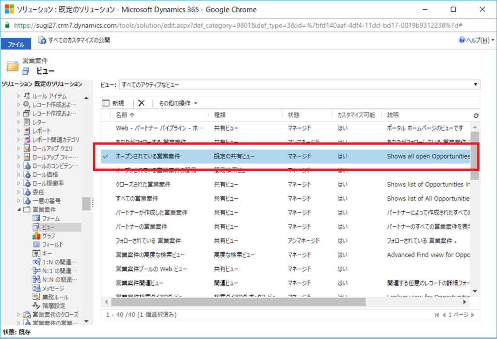Screen dimensions: 497x339
Task: Click the 新規 new view button
Action: 114,103
